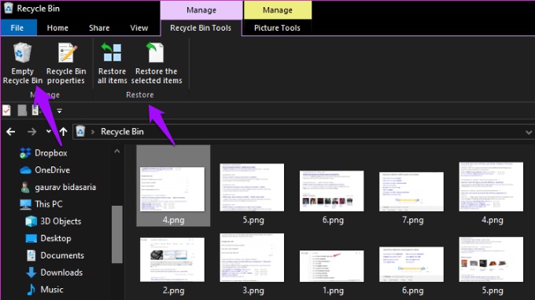Open the Picture Tools tab
This screenshot has height=300, width=535.
pos(277,28)
